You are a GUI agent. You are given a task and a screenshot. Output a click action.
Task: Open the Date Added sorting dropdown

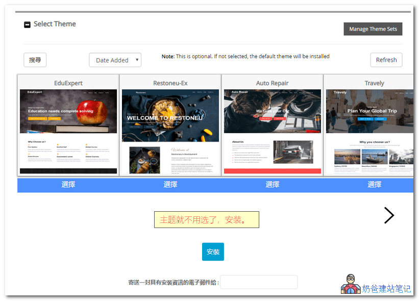click(x=115, y=60)
